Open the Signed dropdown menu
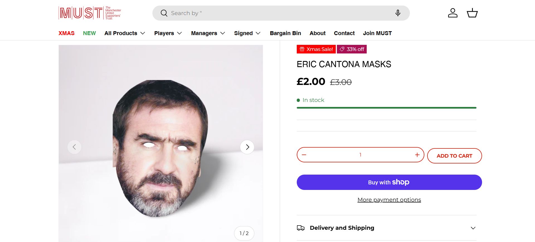Screen dimensions: 535x242 click(x=247, y=33)
